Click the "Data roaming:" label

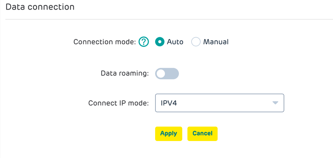(x=125, y=74)
